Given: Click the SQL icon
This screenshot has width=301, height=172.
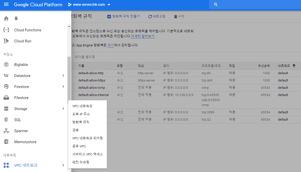Looking at the screenshot, I should pyautogui.click(x=6, y=120).
